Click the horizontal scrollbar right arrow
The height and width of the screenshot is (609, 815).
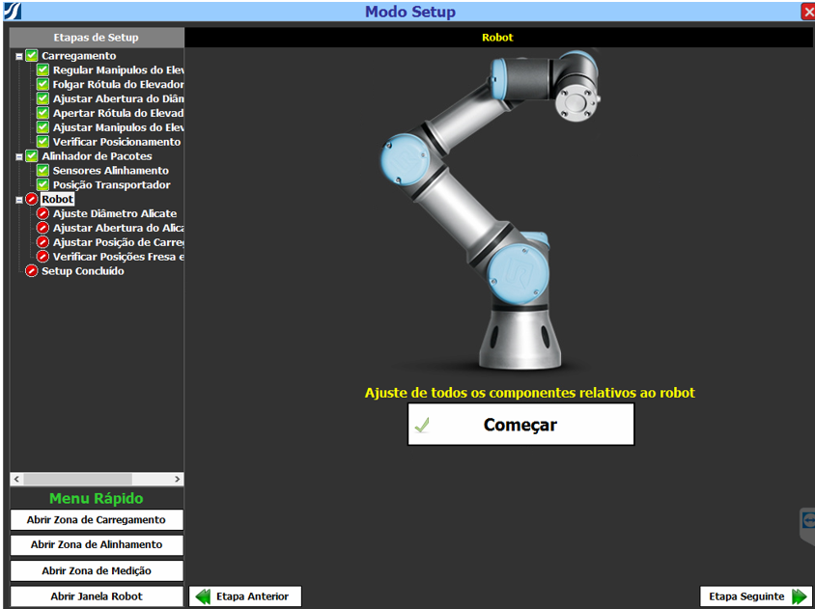point(177,479)
